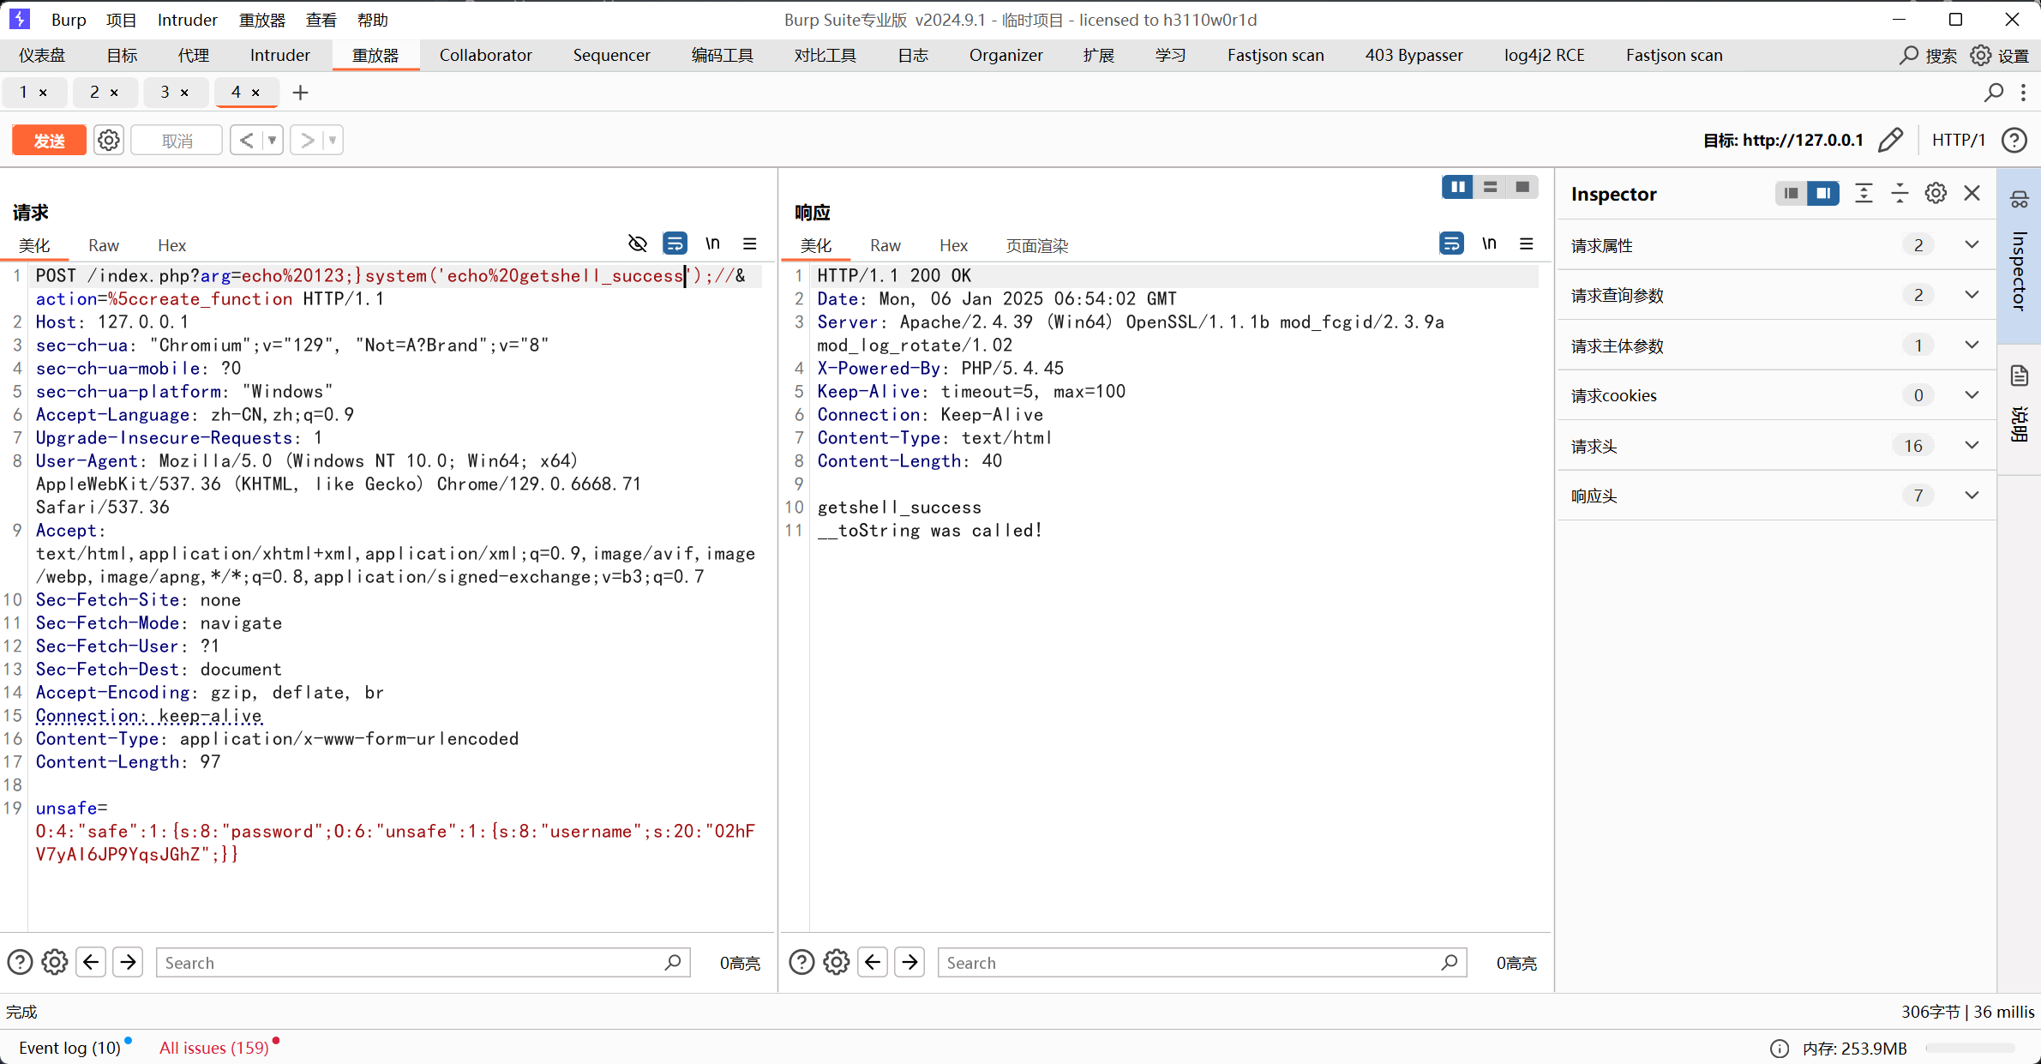The image size is (2041, 1064).
Task: Open the Repeater help question mark icon
Action: point(2014,140)
